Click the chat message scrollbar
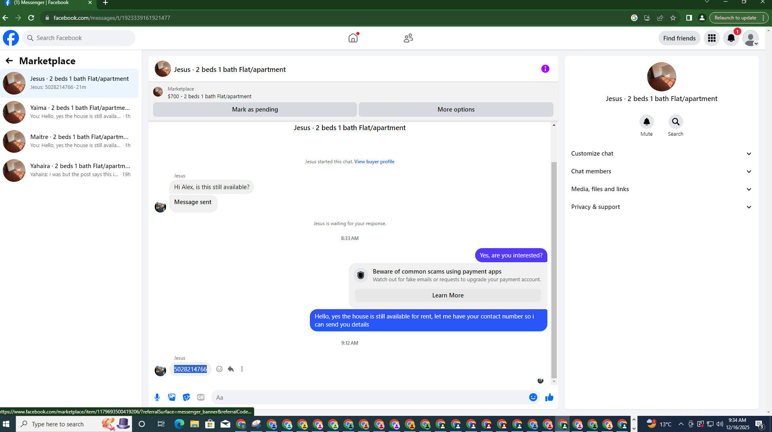 coord(554,270)
